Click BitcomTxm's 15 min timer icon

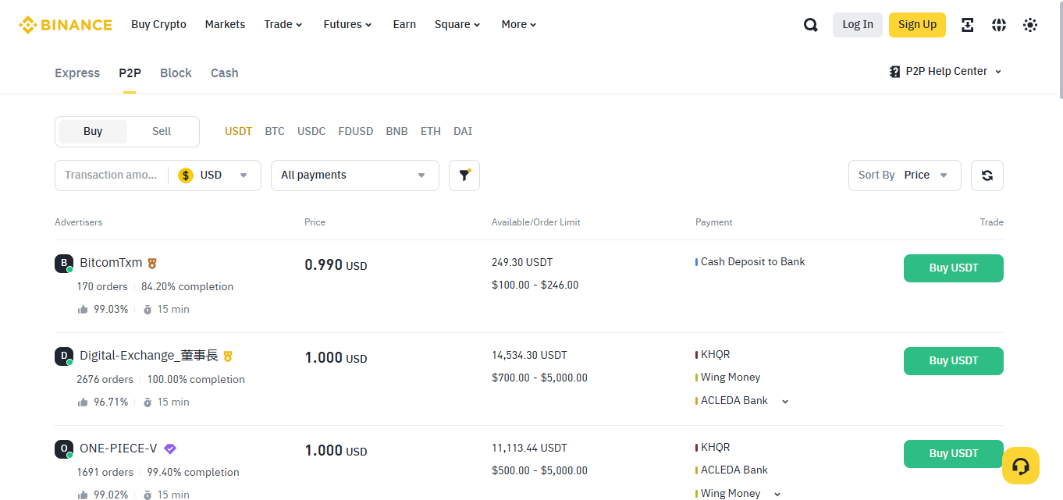(148, 310)
